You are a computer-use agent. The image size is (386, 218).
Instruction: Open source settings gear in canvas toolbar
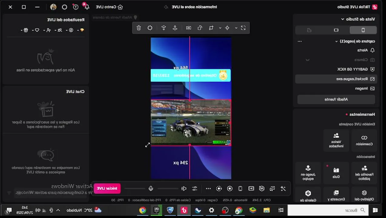click(x=150, y=28)
